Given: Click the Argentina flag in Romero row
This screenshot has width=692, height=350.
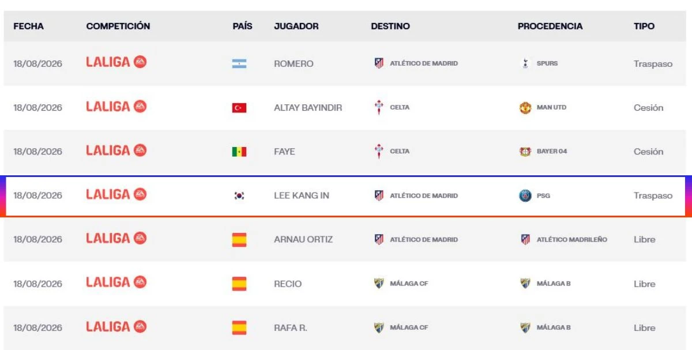Looking at the screenshot, I should [239, 64].
